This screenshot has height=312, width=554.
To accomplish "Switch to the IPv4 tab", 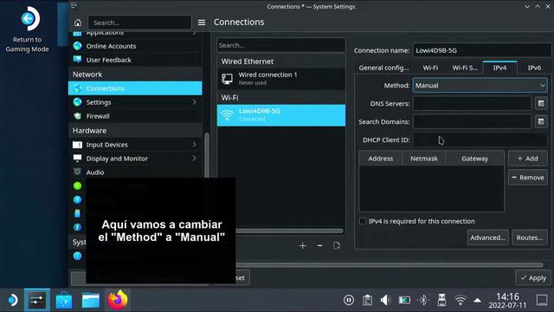I will tap(499, 68).
